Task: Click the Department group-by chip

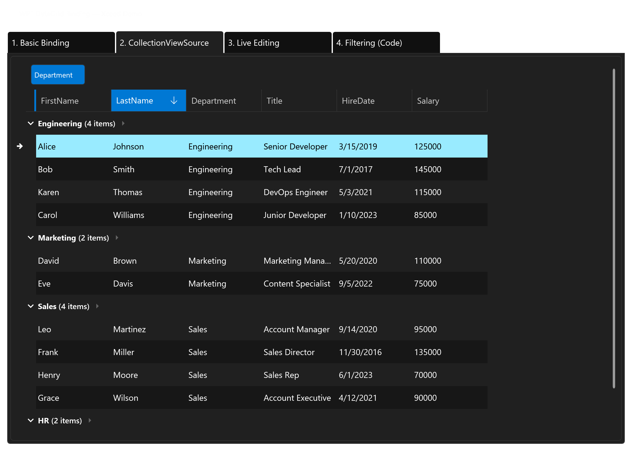Action: point(57,75)
